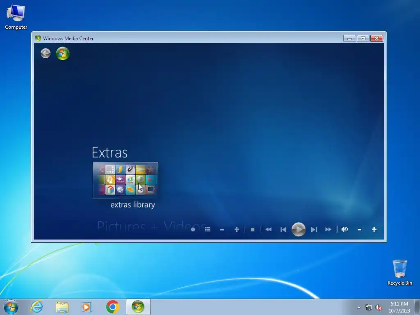The image size is (420, 315).
Task: Click the network status tray icon
Action: point(369,307)
